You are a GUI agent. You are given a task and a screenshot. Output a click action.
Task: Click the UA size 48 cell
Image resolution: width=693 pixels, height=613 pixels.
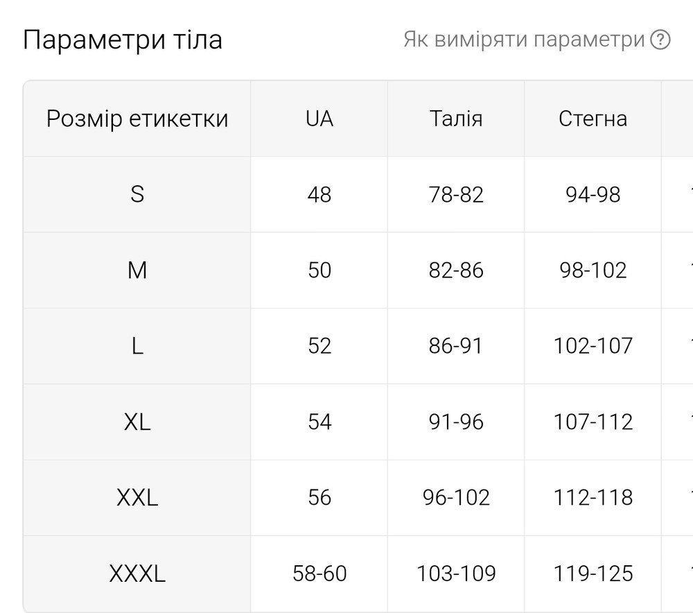click(319, 194)
